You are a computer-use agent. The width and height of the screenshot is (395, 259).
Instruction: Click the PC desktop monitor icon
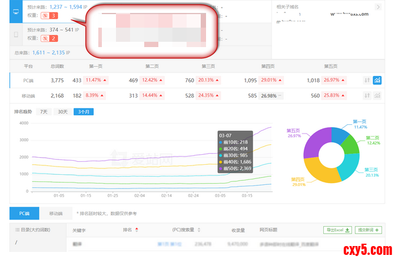[15, 11]
